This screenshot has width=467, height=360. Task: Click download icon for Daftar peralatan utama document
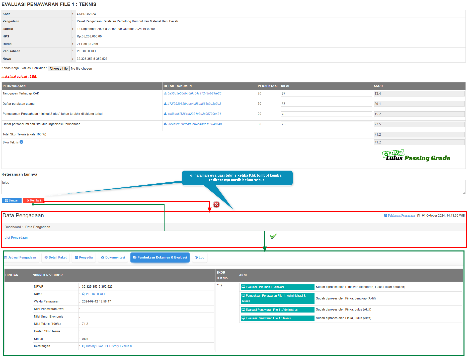(x=165, y=104)
